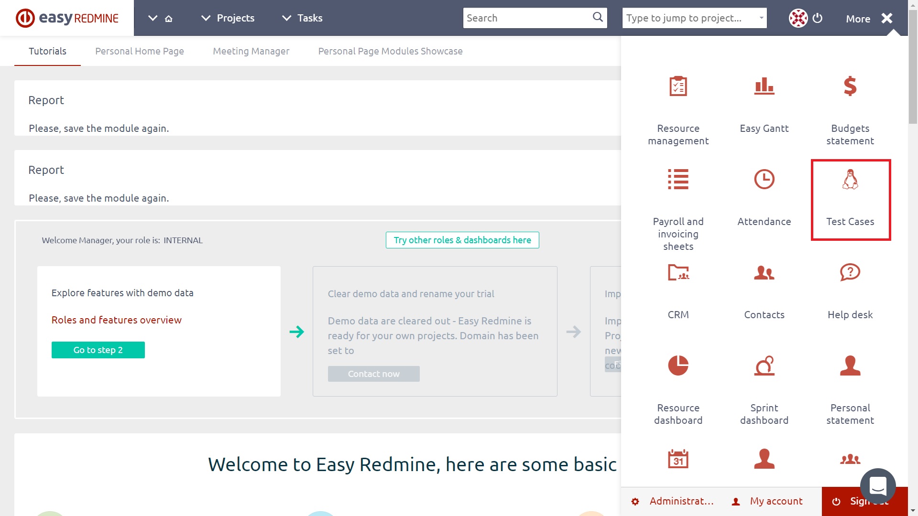Click the Sign out button

click(864, 501)
